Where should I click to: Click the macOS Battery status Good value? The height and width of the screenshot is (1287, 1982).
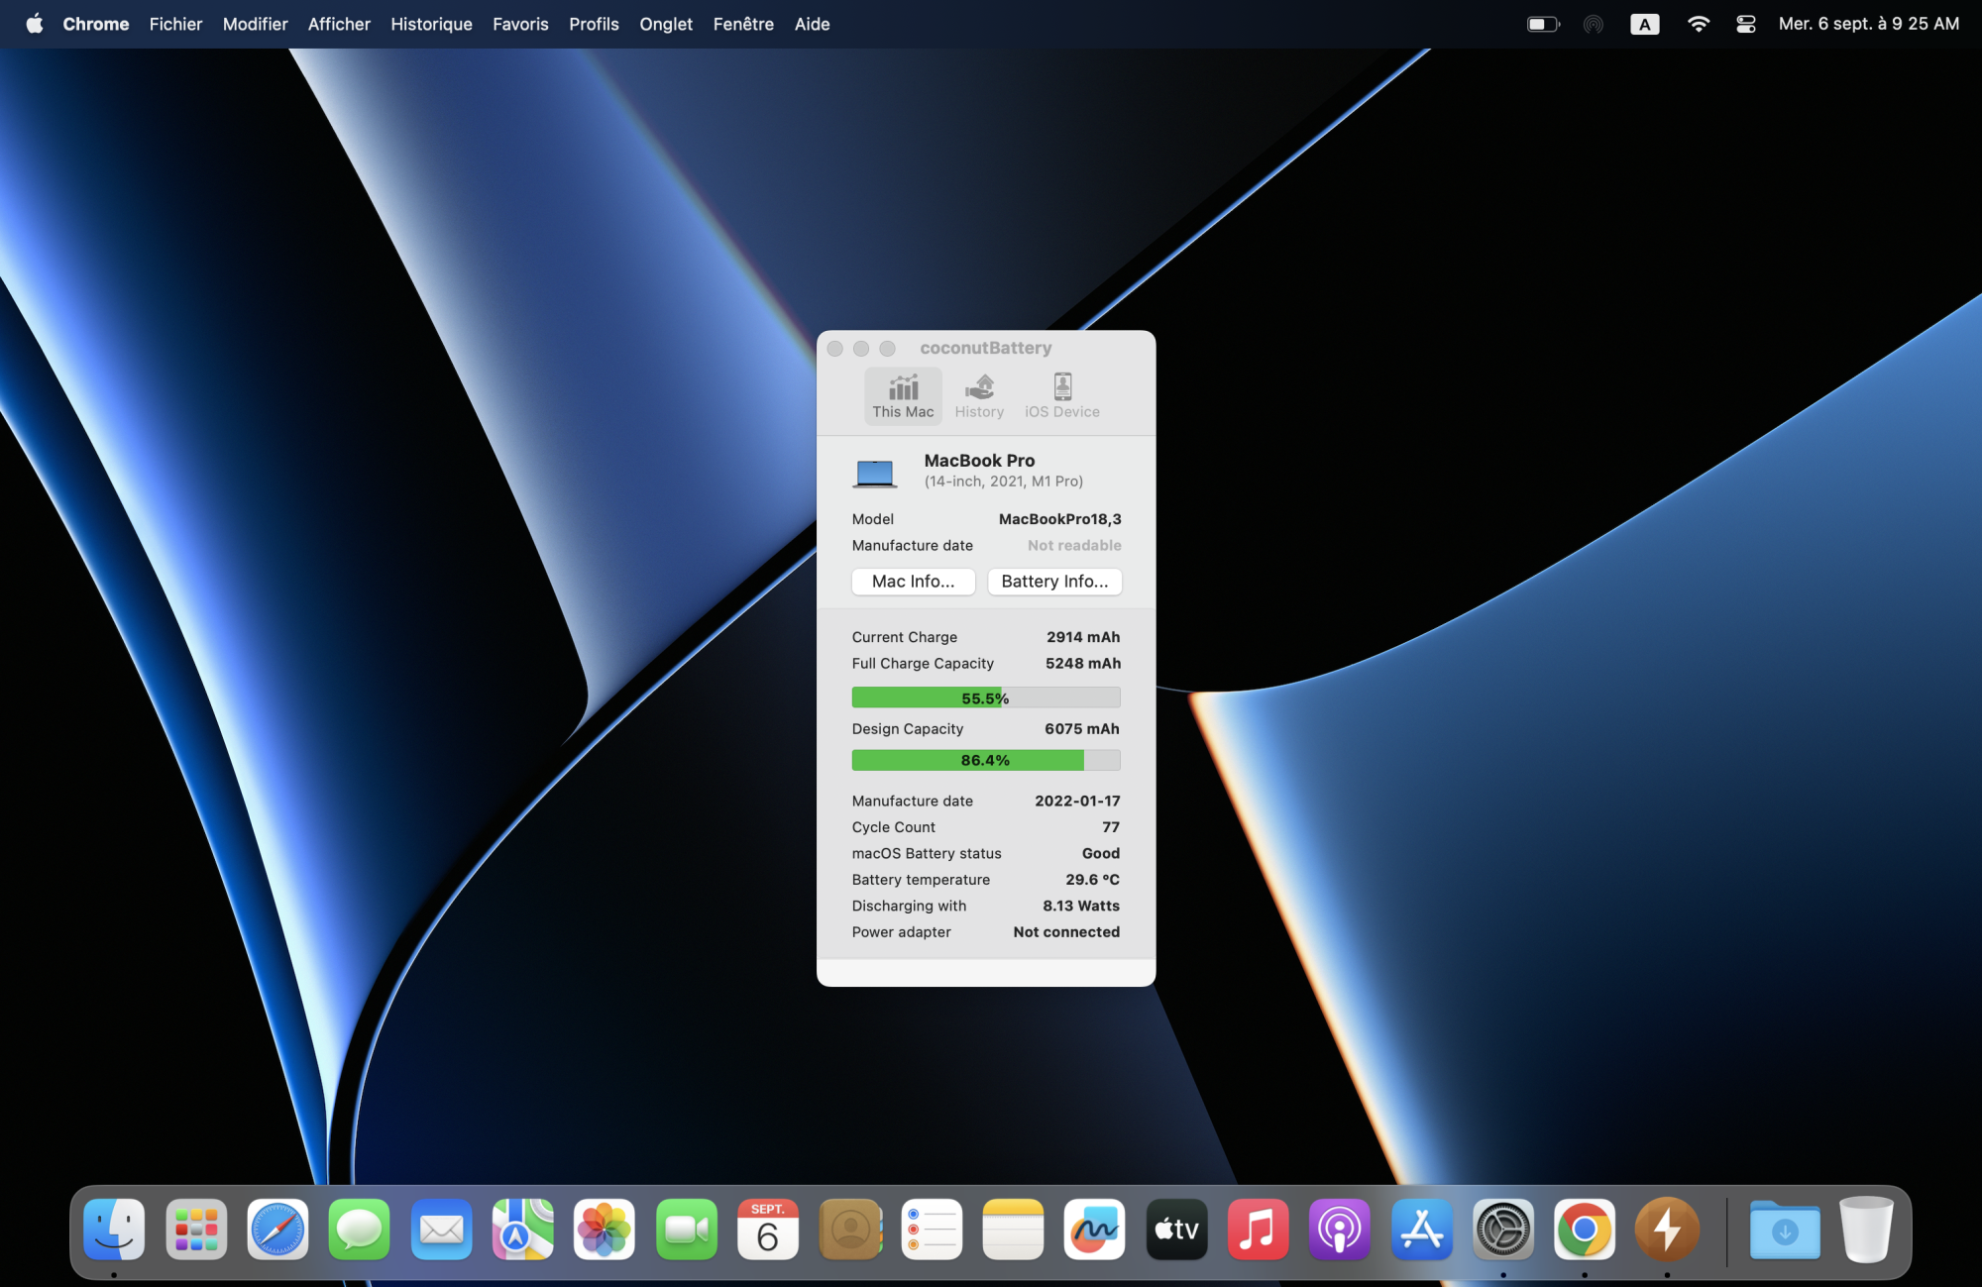(x=1101, y=853)
